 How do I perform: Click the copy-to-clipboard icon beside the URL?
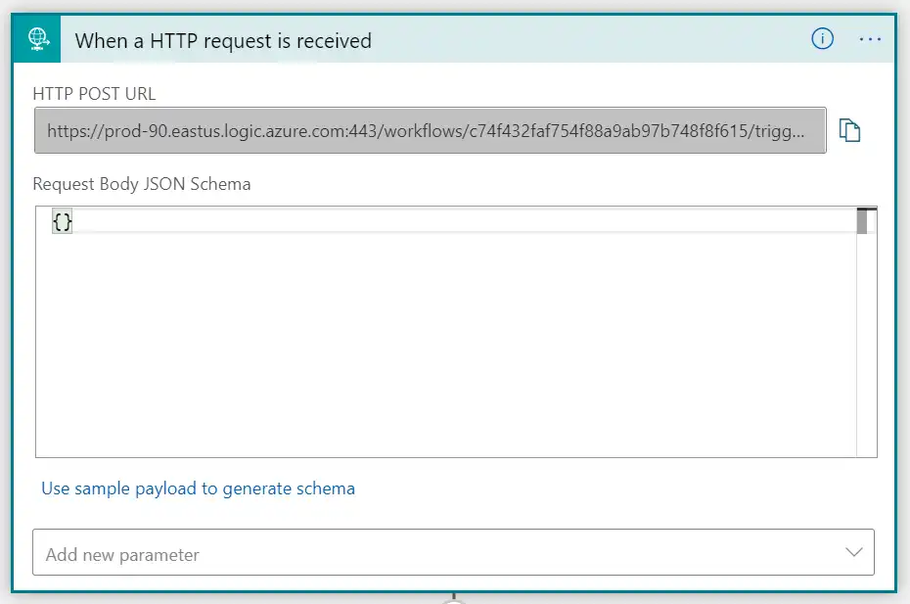[x=851, y=129]
